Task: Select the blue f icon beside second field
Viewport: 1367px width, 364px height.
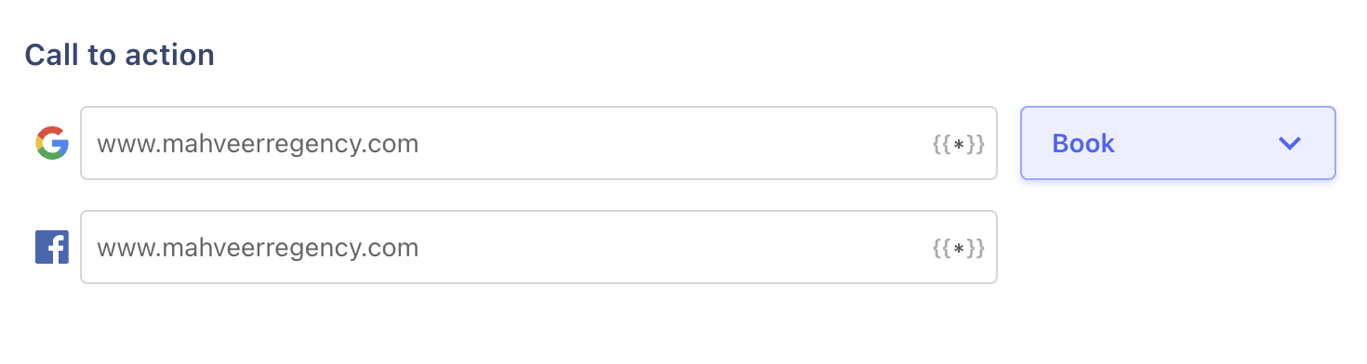Action: pyautogui.click(x=52, y=248)
